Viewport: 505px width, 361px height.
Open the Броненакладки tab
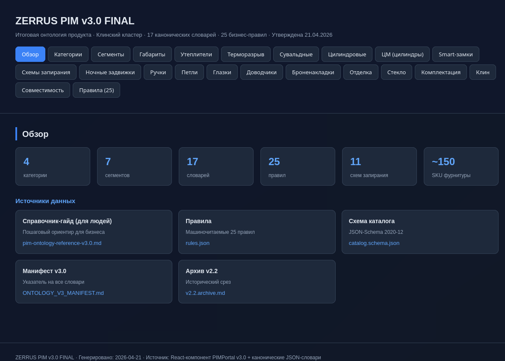313,72
